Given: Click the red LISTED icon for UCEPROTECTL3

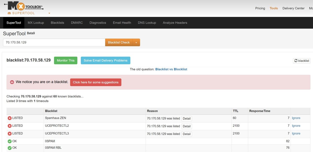Looking at the screenshot, I should click(10, 134).
